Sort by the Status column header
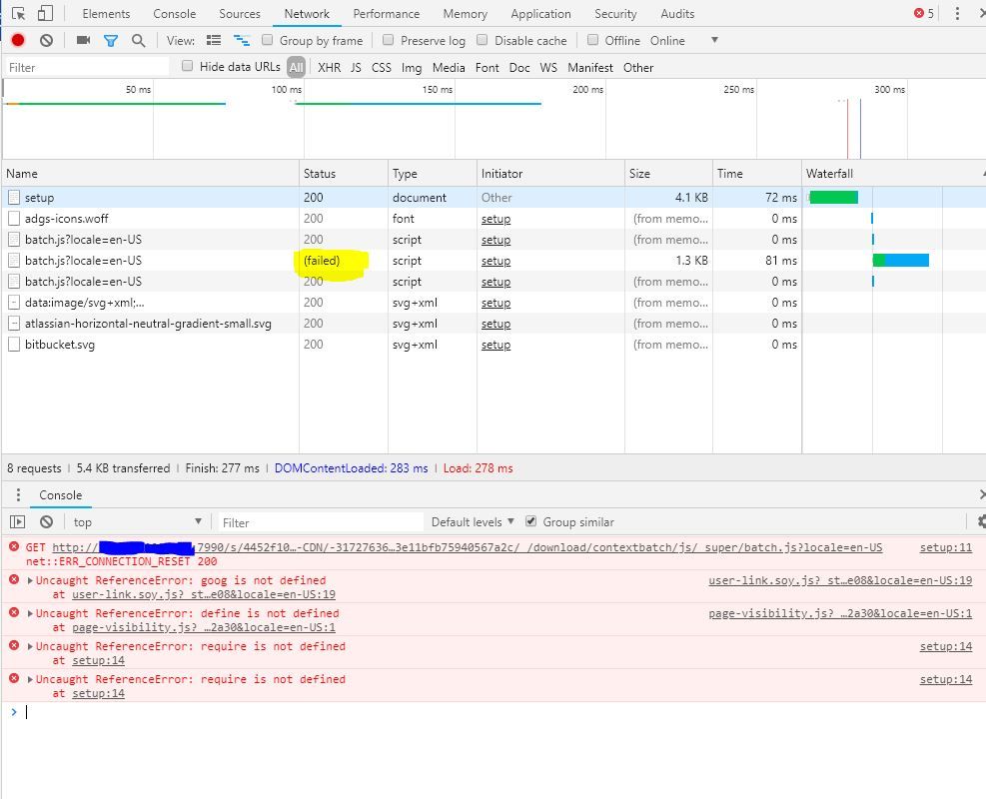Screen dimensions: 986x799 pos(344,174)
